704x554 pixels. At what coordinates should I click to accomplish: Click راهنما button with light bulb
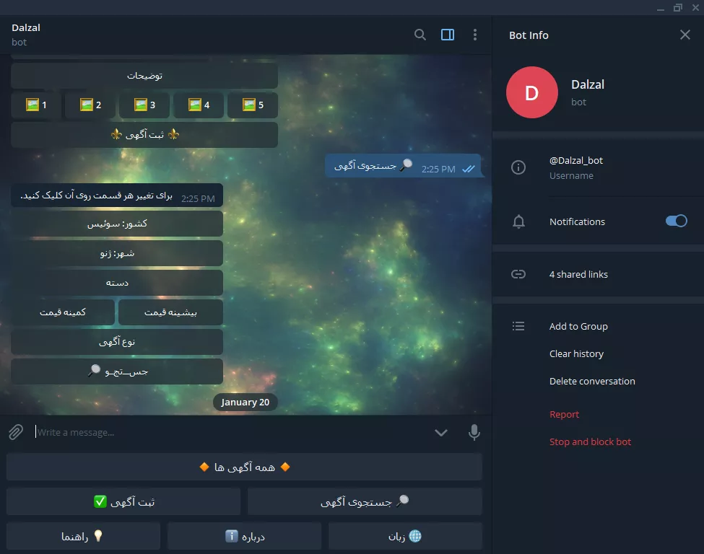tap(83, 536)
